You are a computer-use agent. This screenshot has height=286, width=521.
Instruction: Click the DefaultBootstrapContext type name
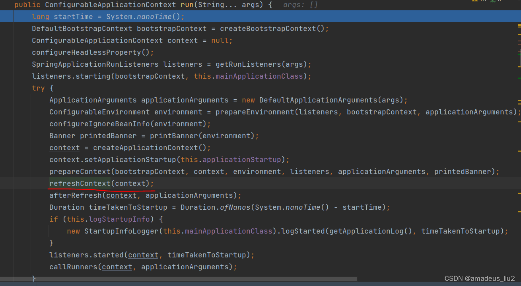click(82, 29)
